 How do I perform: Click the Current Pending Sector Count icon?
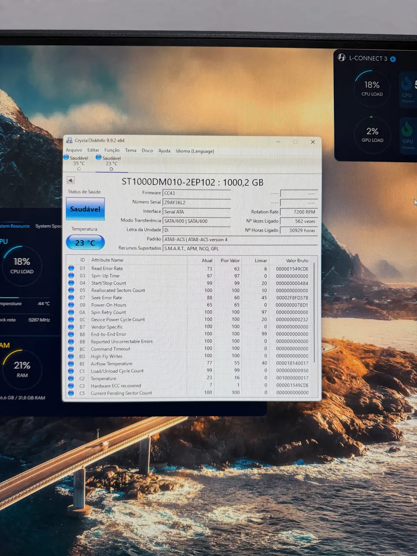pyautogui.click(x=71, y=393)
